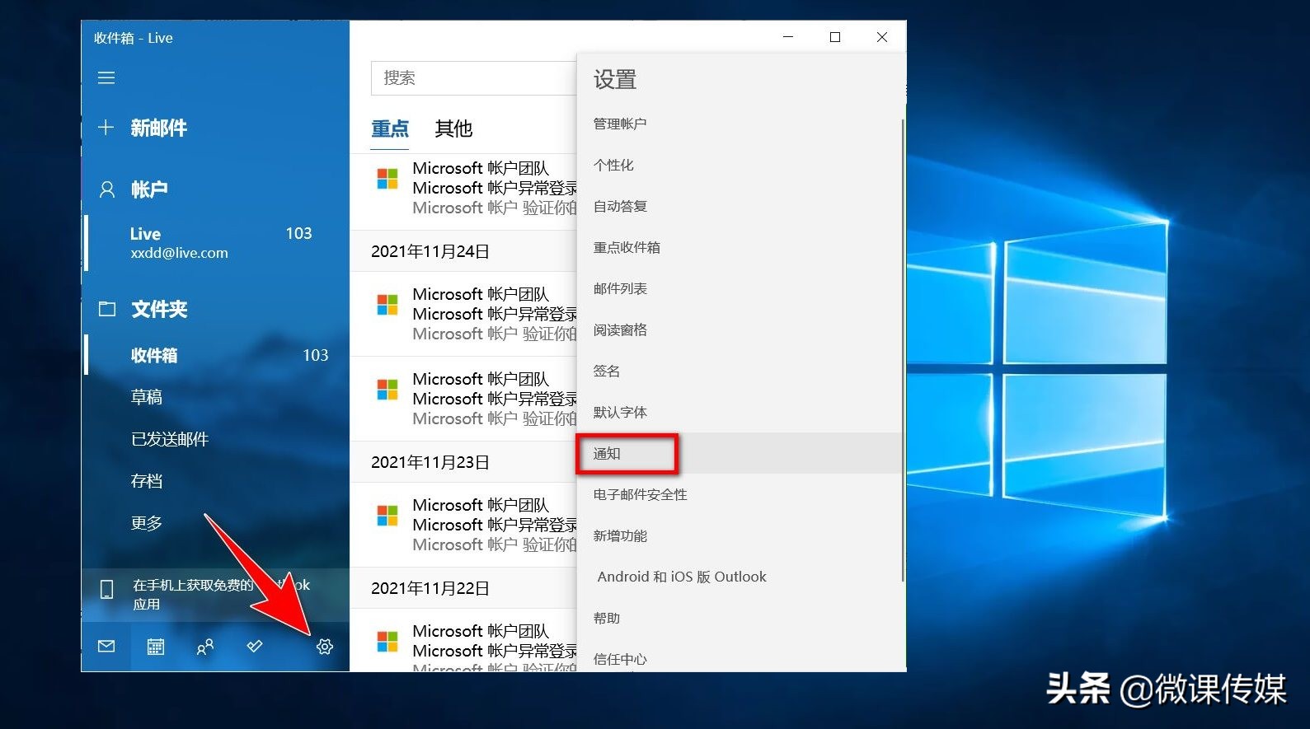Select the 其他 other inbox tab

pos(453,129)
